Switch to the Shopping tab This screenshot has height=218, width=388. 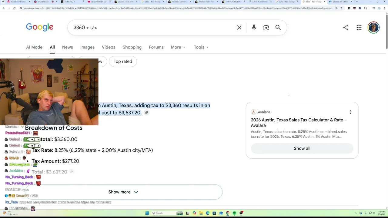[x=132, y=47]
